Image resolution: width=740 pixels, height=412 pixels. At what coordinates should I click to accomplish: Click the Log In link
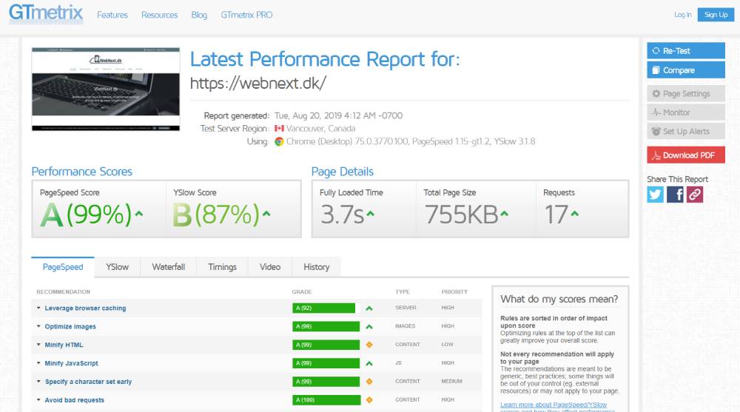[x=683, y=15]
